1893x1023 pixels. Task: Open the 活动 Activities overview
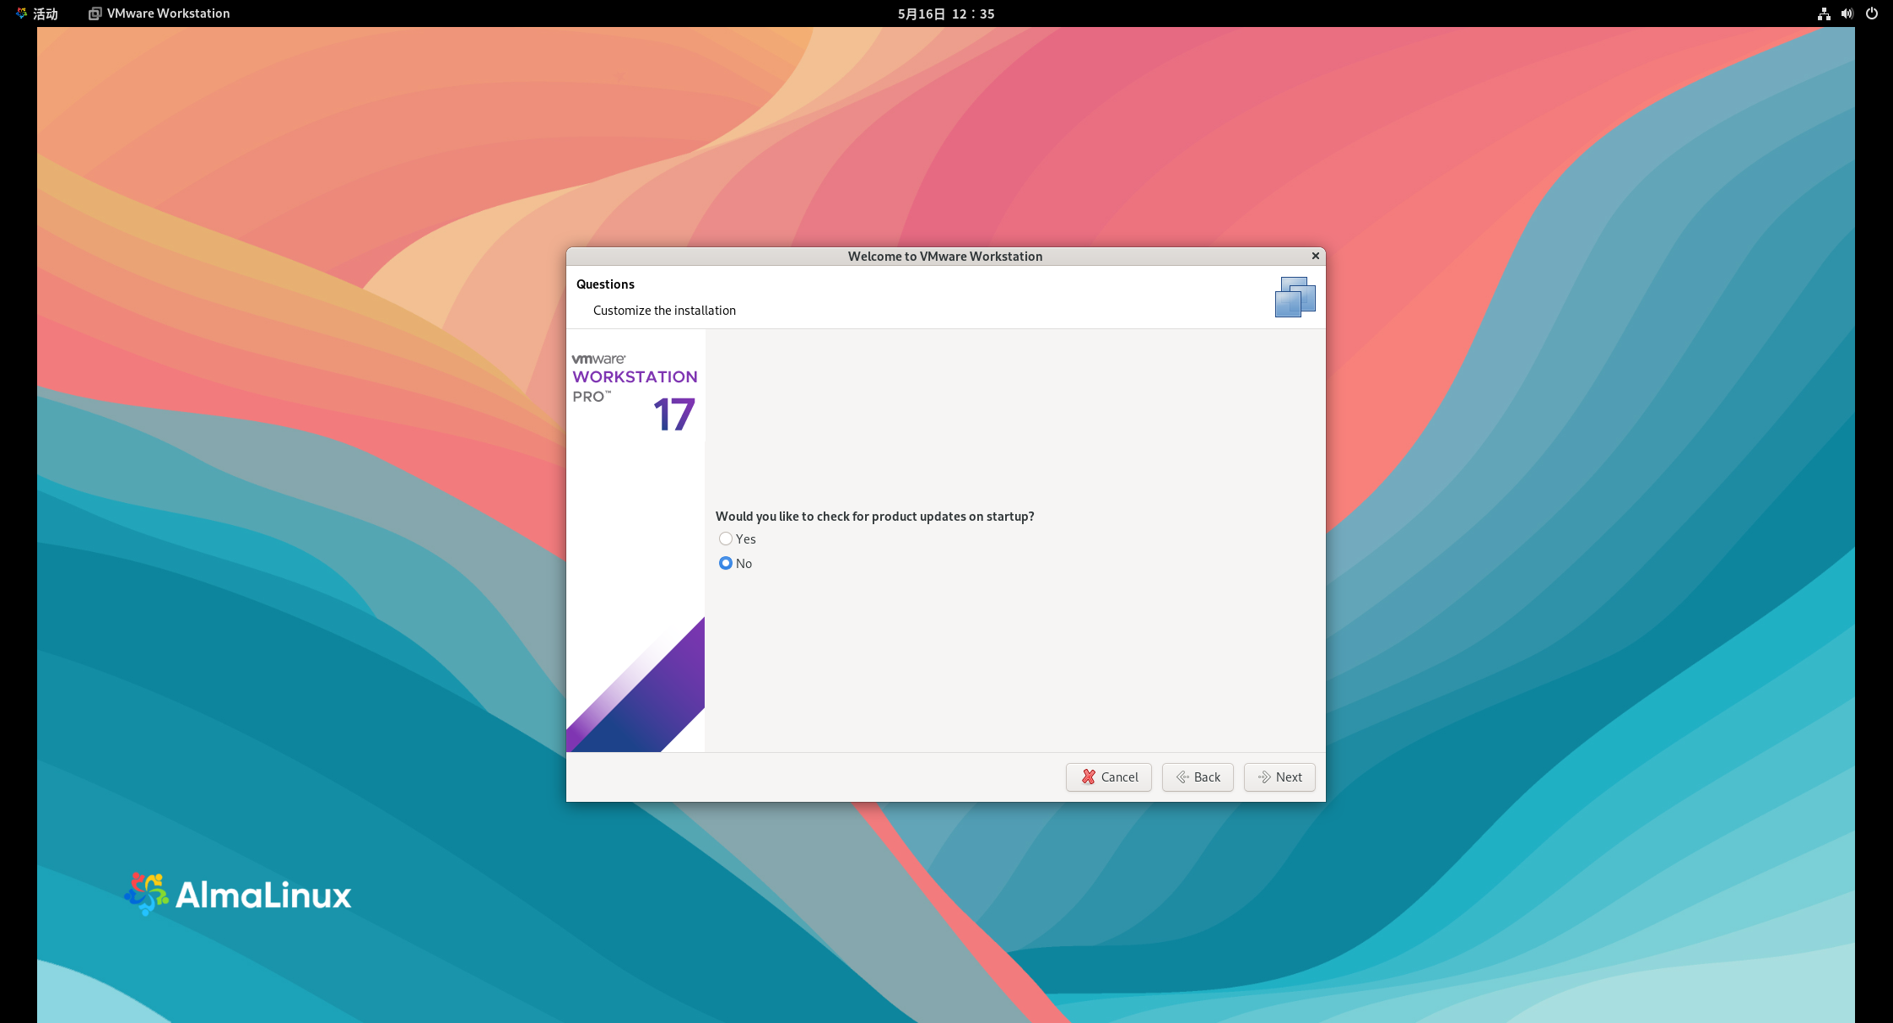[x=37, y=14]
